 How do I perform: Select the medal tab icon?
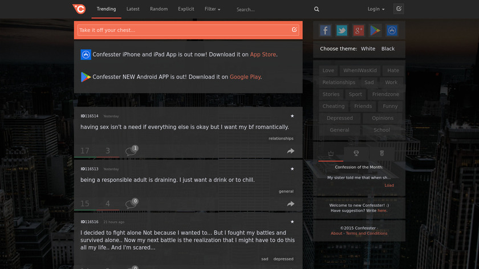(382, 153)
